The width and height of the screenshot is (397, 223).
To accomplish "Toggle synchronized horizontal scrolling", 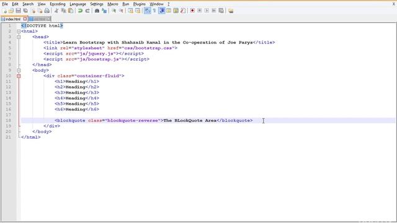I will click(138, 11).
